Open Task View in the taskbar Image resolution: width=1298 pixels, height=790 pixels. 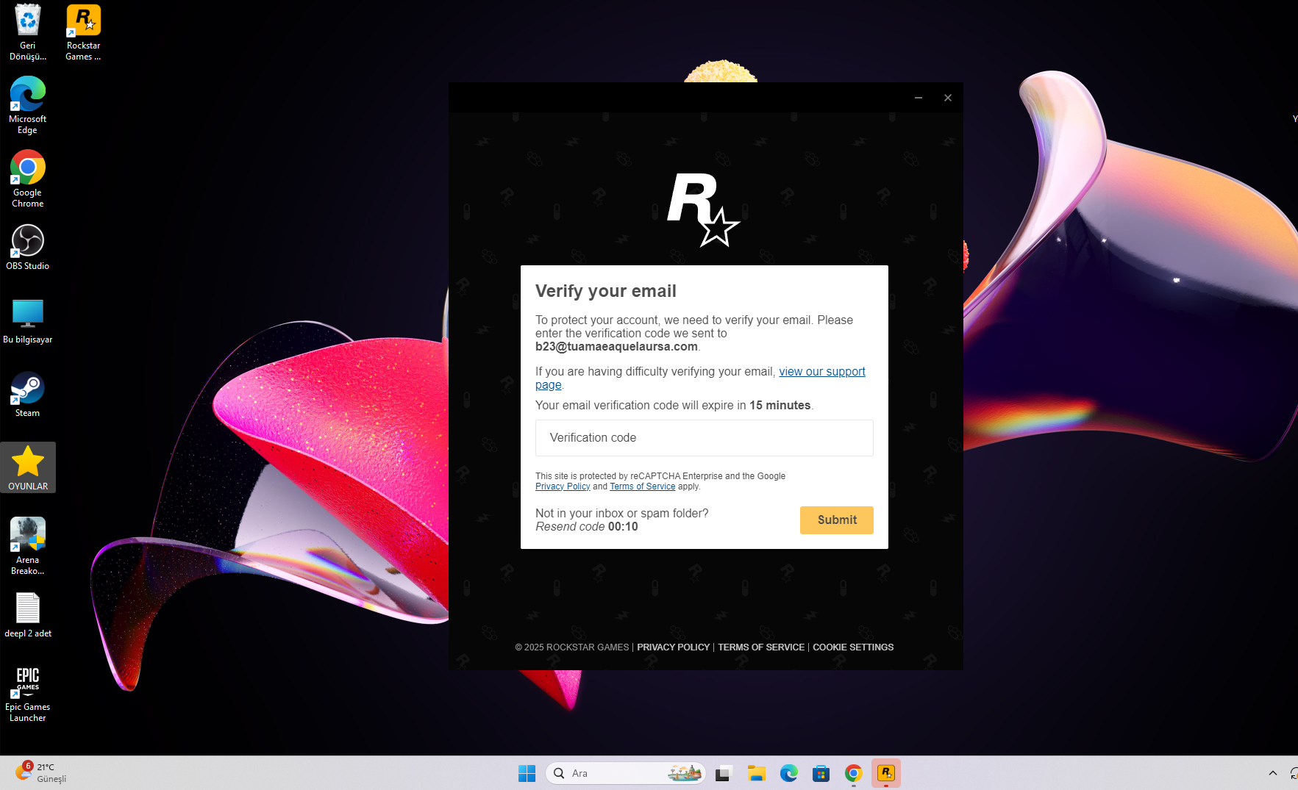coord(723,773)
